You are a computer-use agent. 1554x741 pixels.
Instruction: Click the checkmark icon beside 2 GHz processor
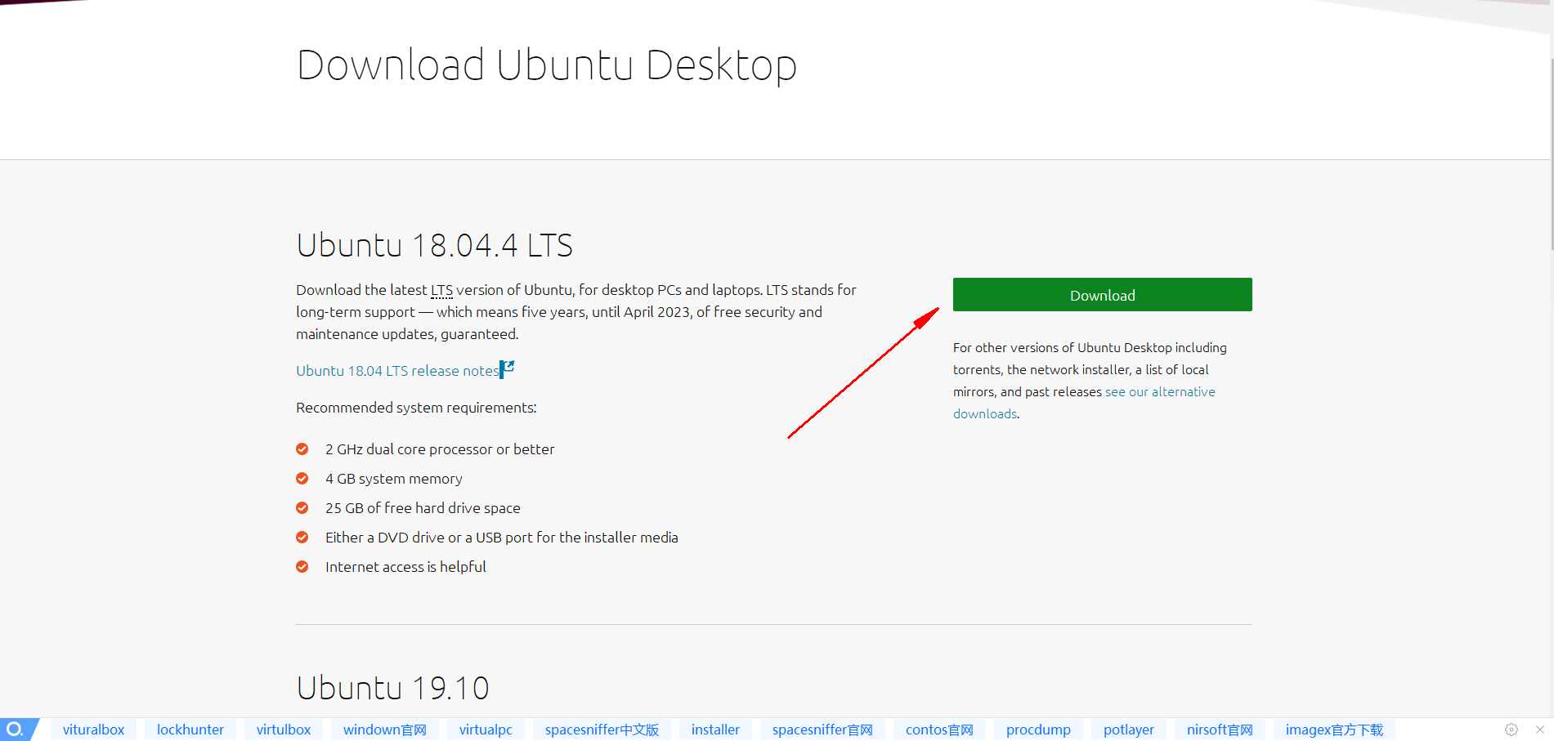point(302,449)
